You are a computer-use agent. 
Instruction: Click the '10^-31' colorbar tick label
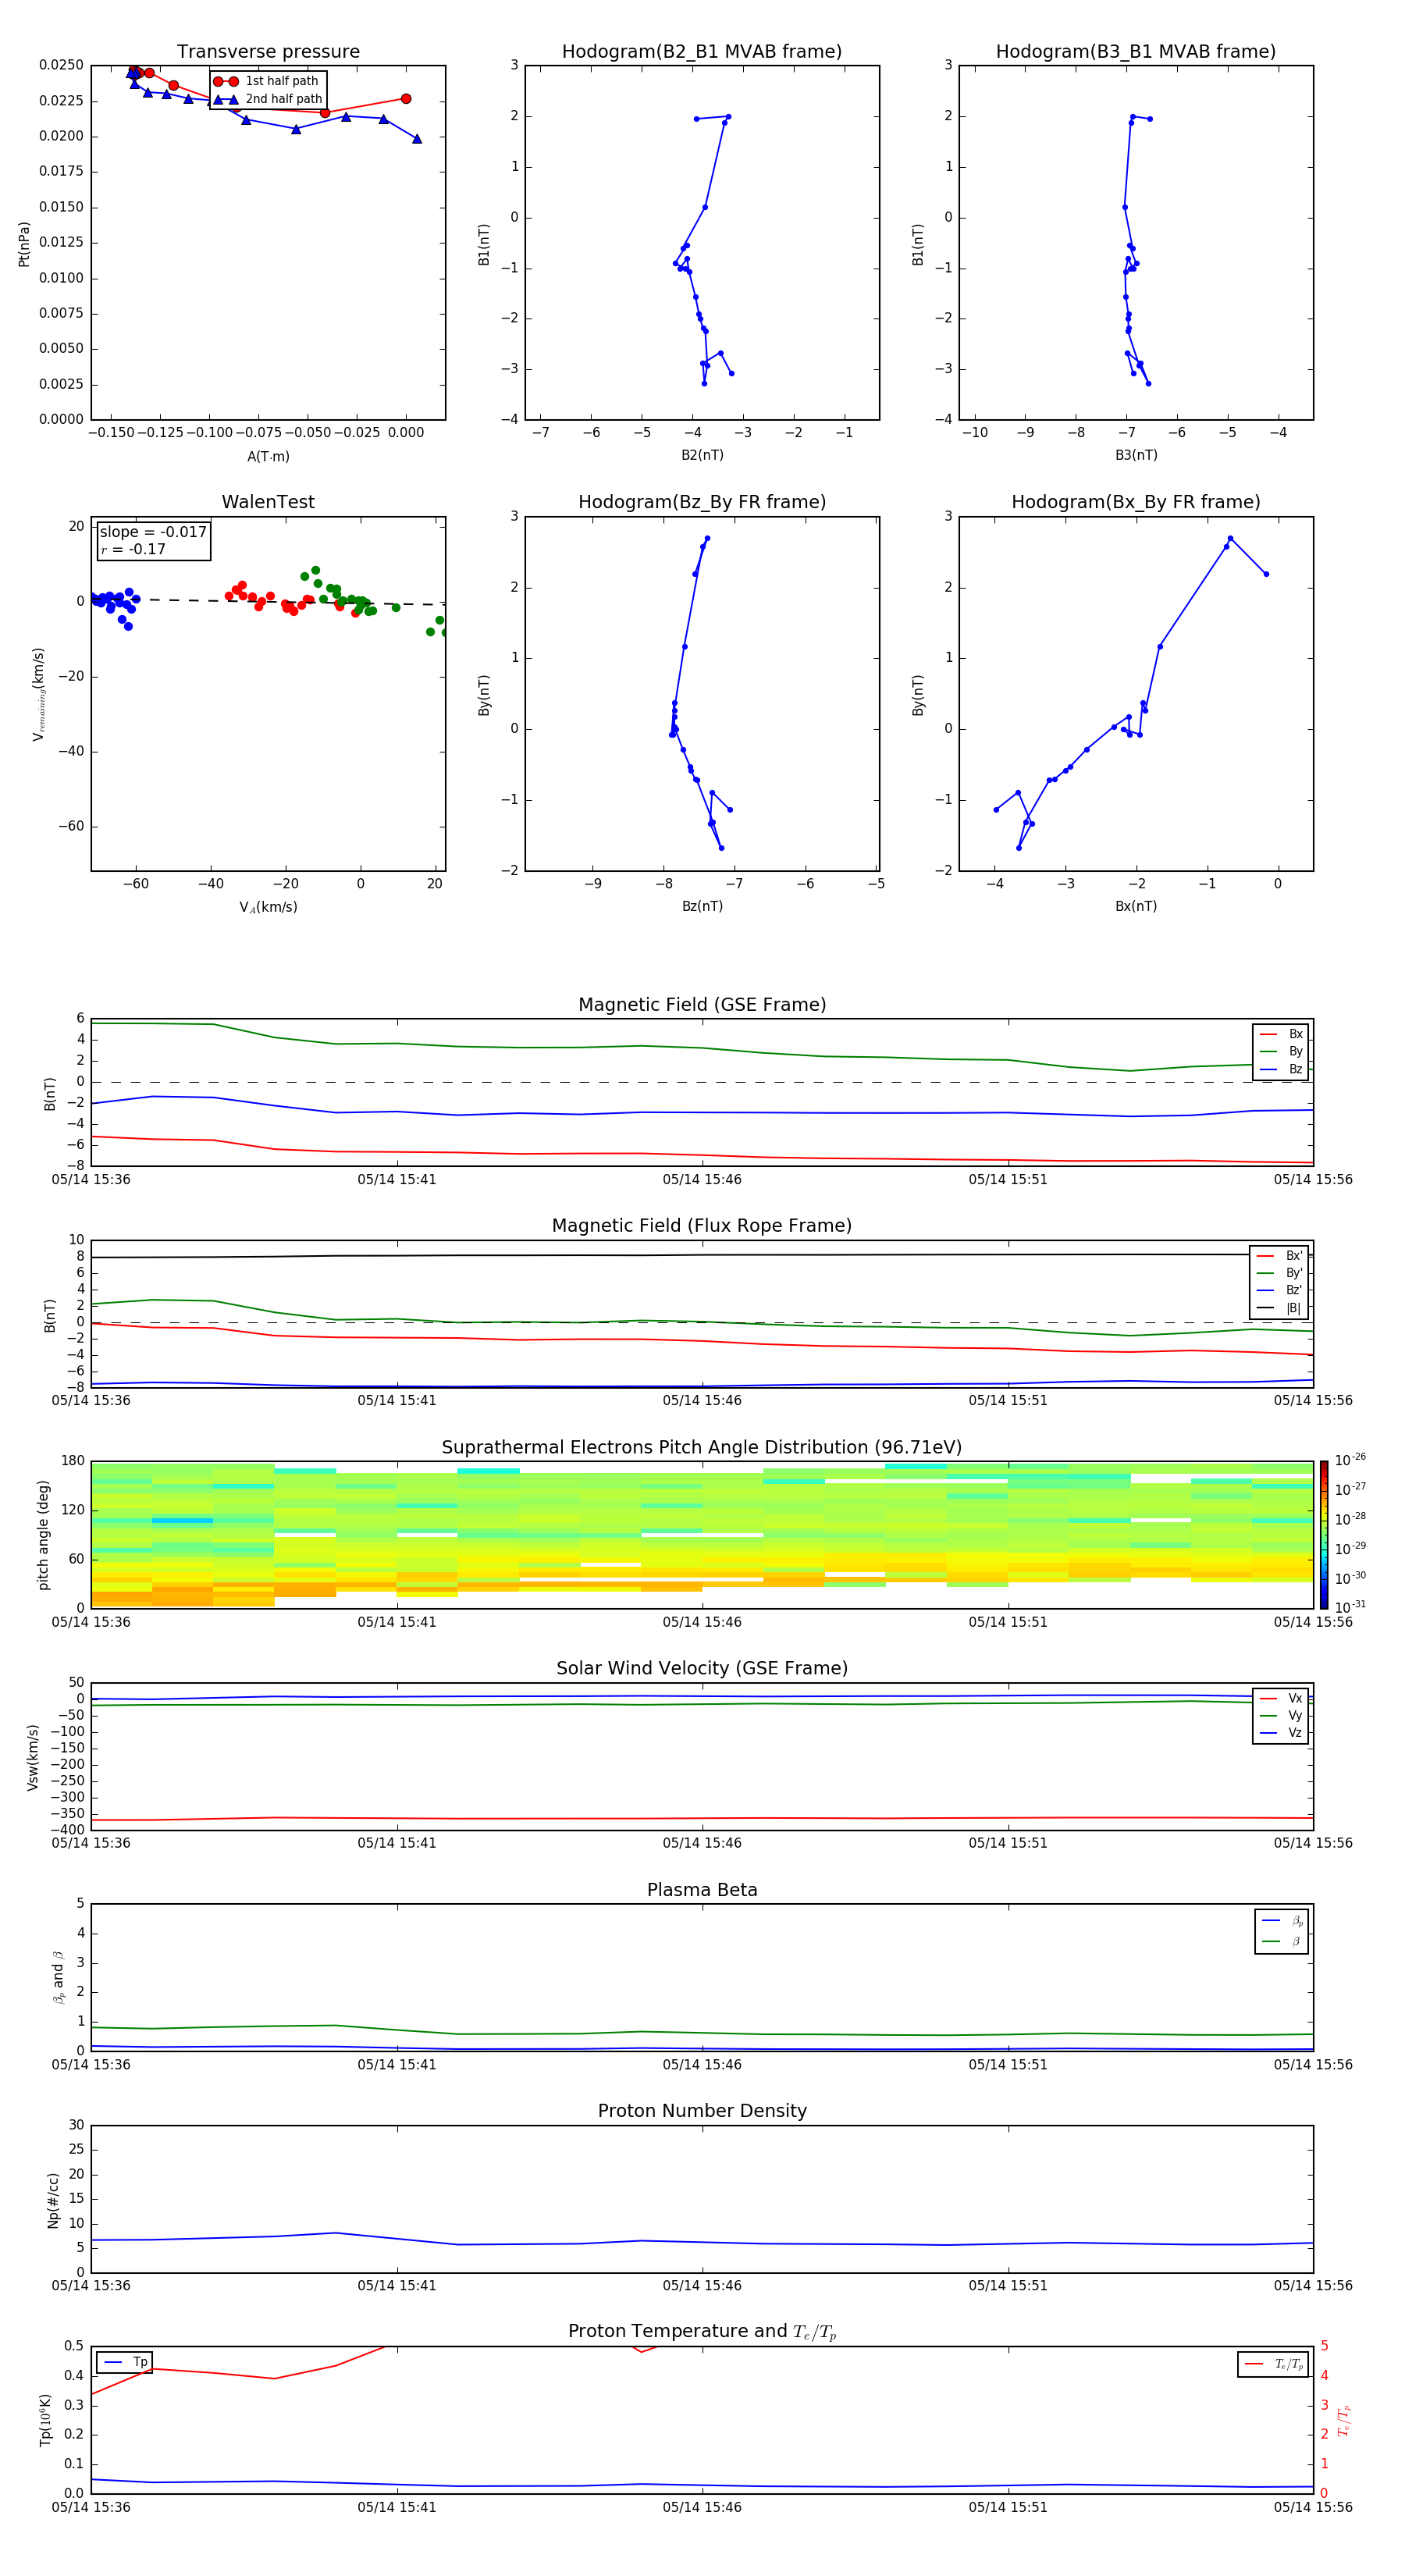click(x=1350, y=1607)
